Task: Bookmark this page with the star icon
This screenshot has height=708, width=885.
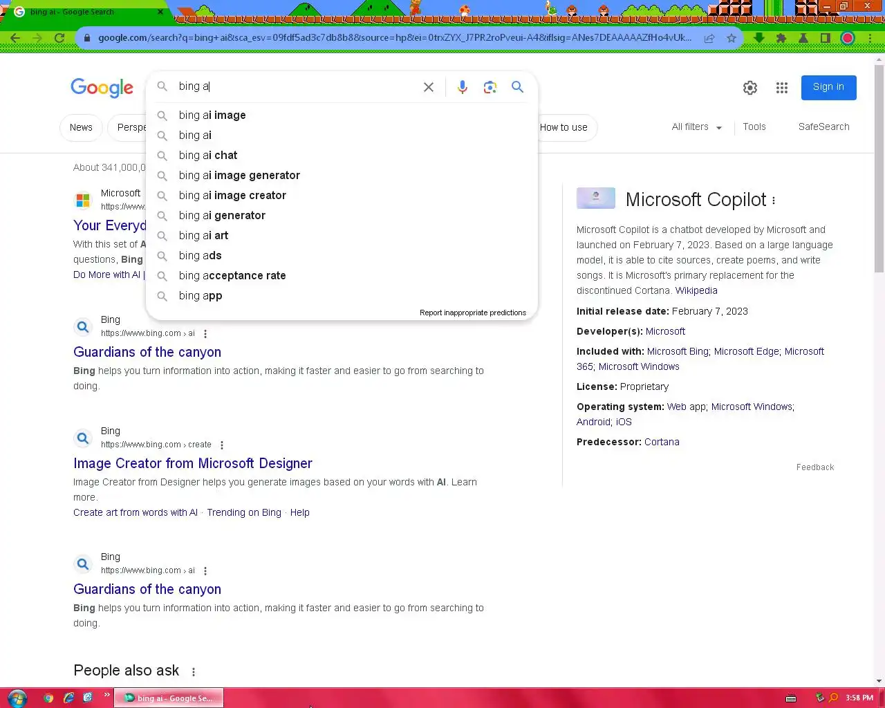Action: click(x=732, y=38)
